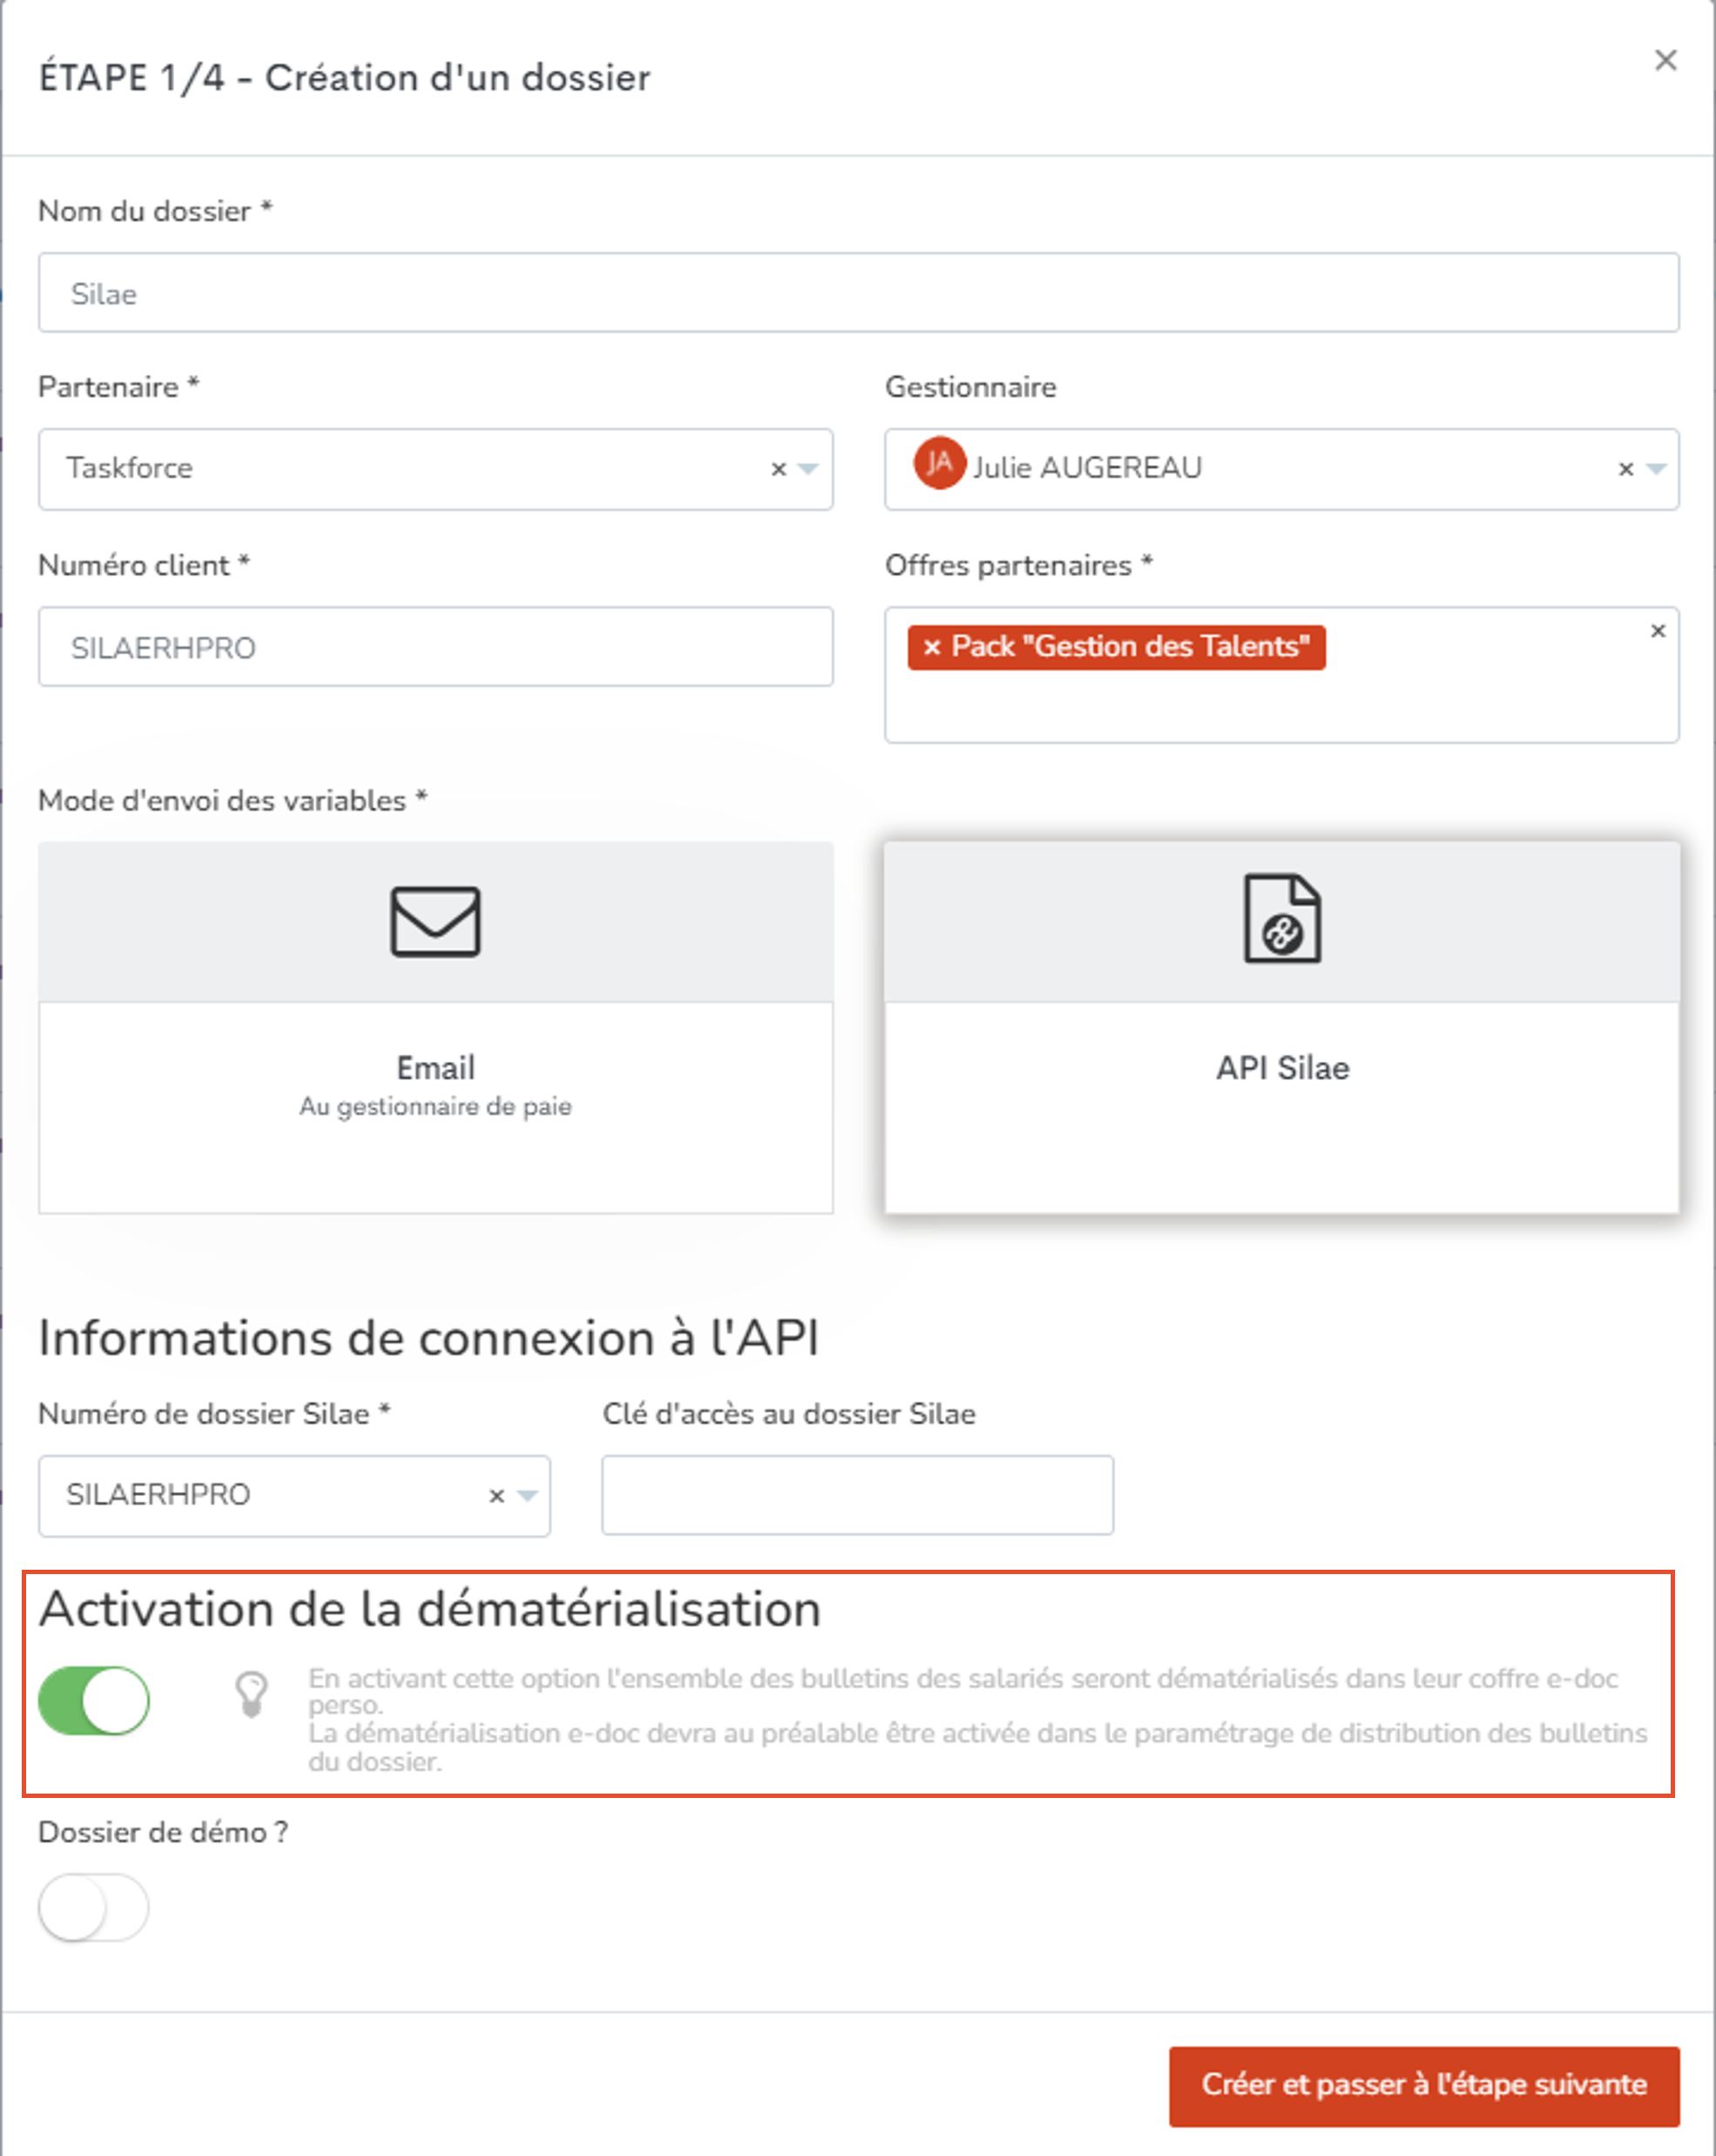Image resolution: width=1716 pixels, height=2156 pixels.
Task: Click the JA avatar of Julie AUGEREAU
Action: (x=939, y=463)
